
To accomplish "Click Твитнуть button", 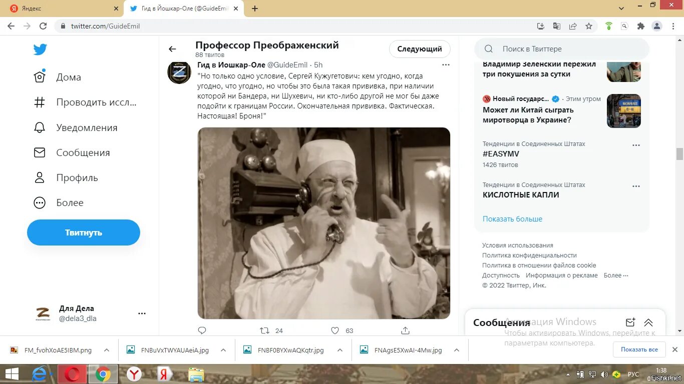I will pyautogui.click(x=84, y=232).
